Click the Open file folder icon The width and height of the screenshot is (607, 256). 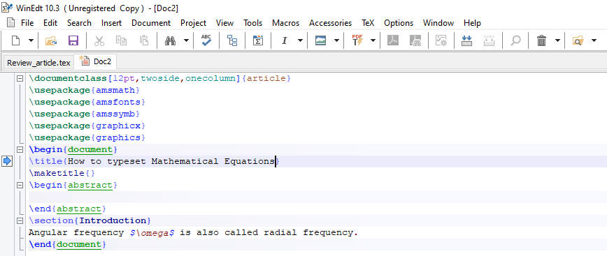51,40
